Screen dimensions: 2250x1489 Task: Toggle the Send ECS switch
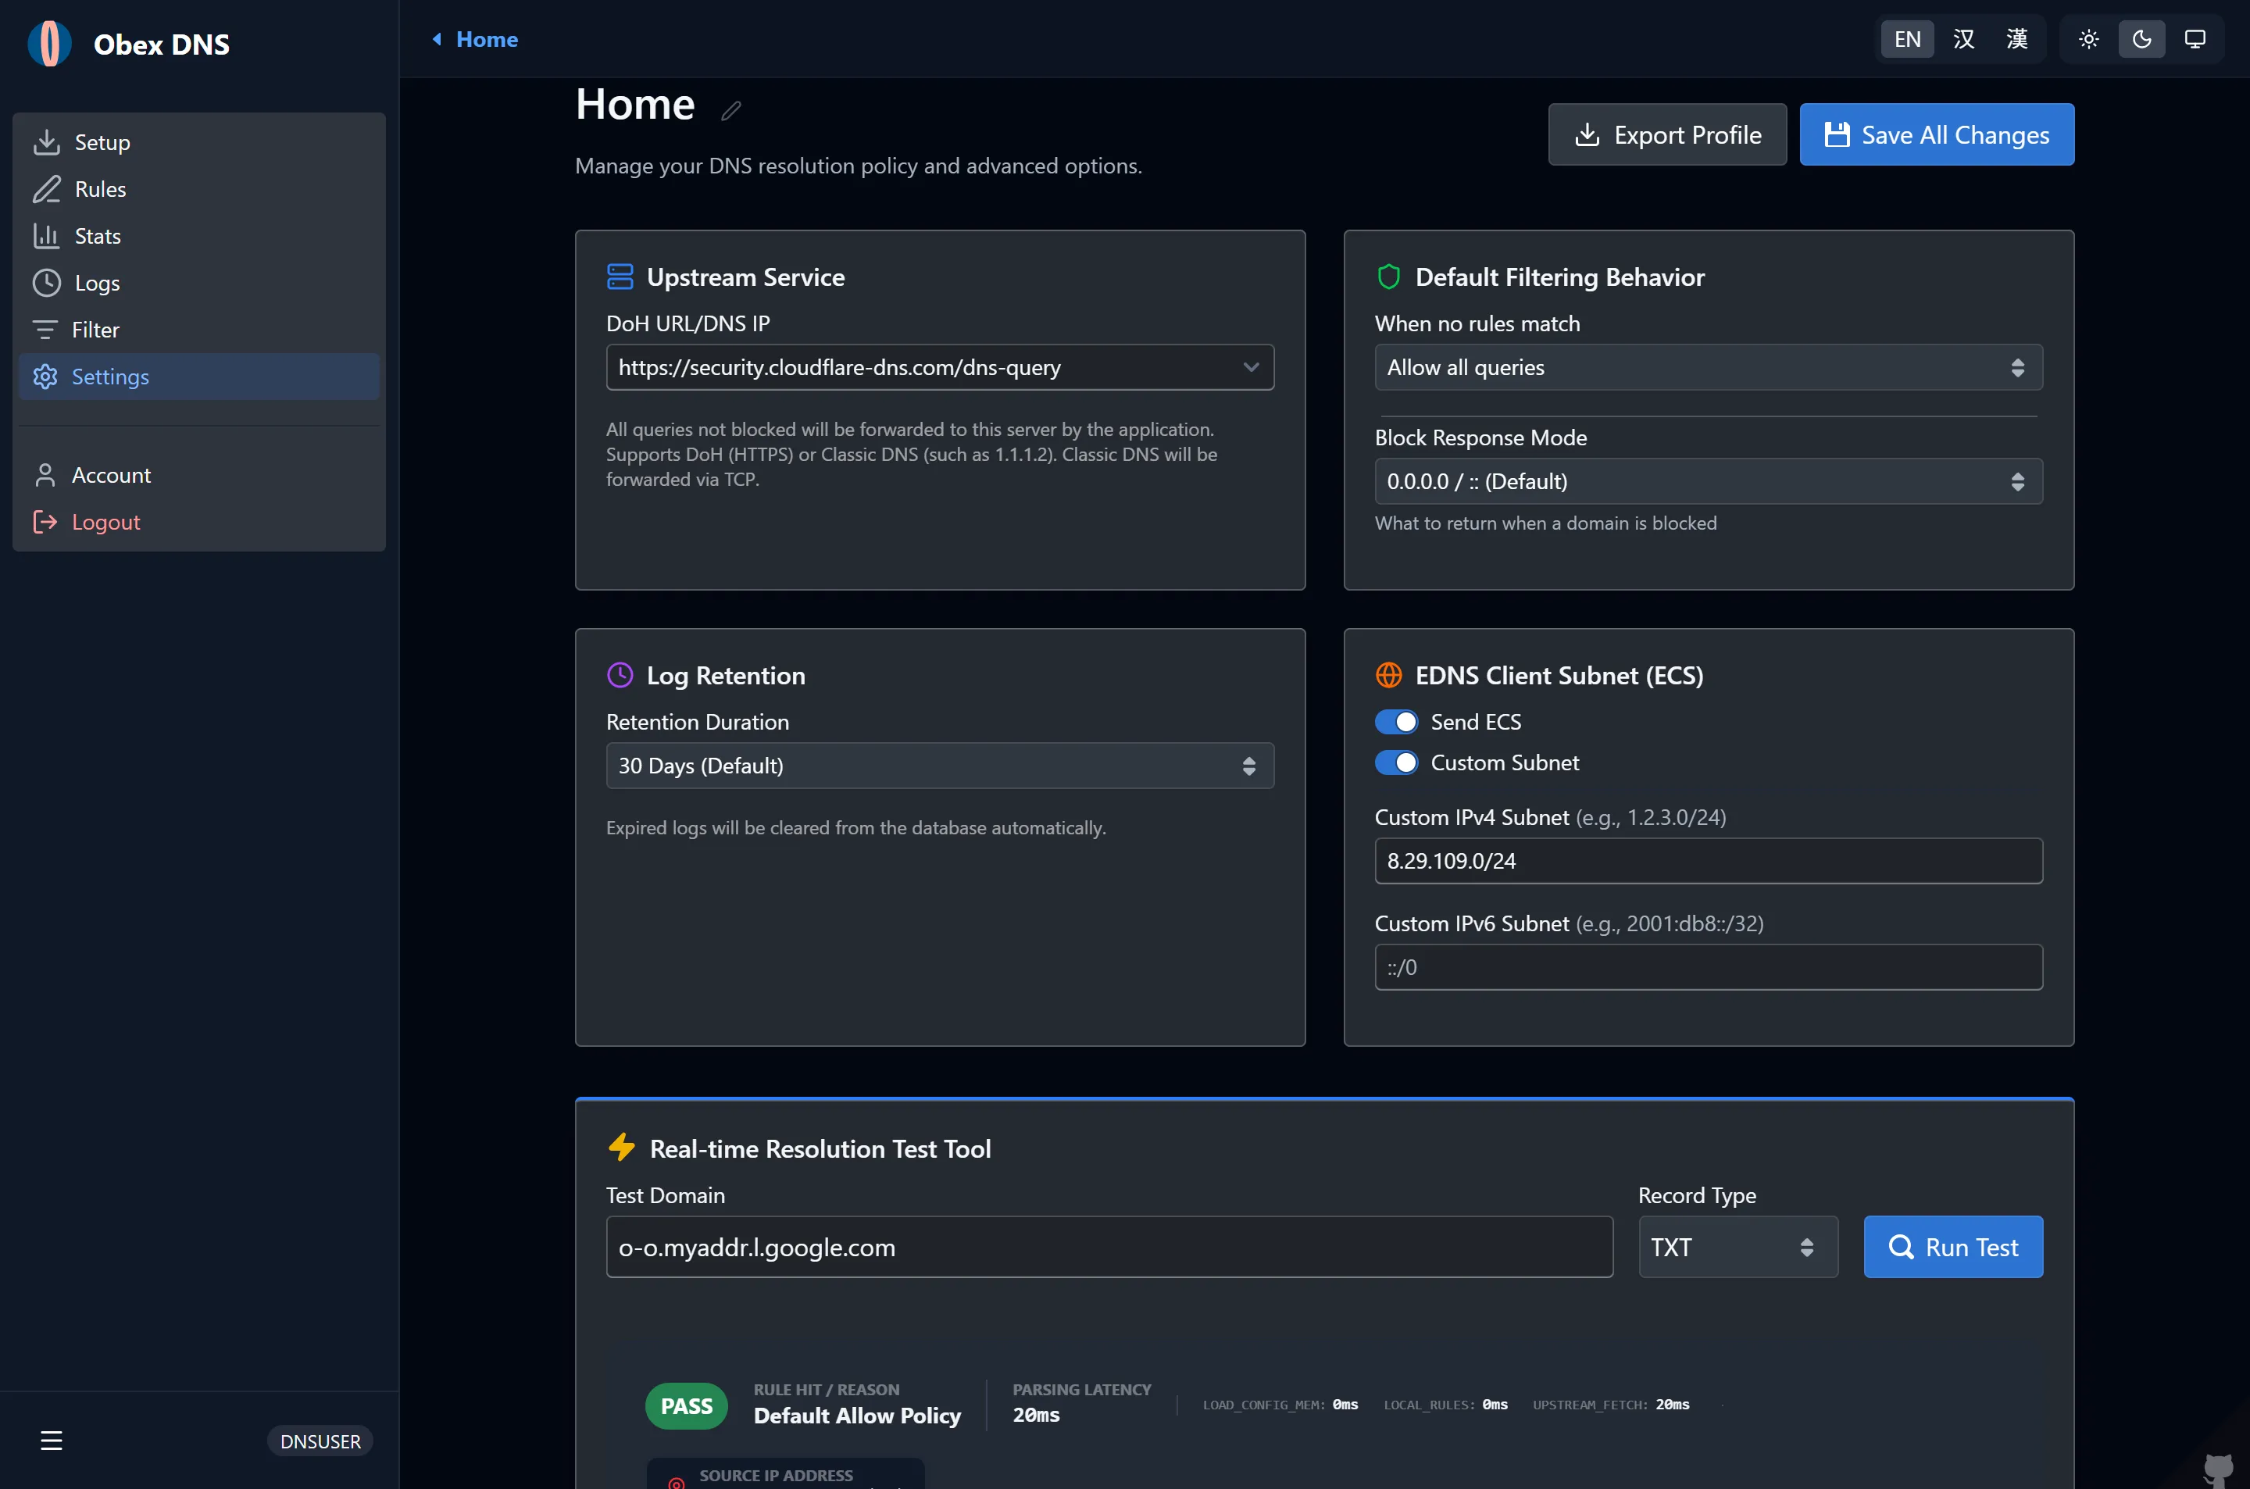point(1397,722)
